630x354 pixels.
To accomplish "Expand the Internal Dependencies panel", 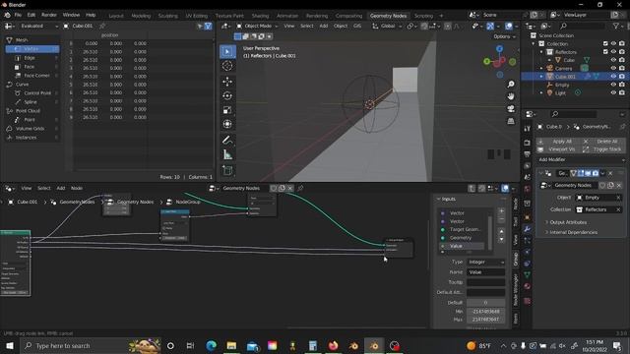I will 573,232.
